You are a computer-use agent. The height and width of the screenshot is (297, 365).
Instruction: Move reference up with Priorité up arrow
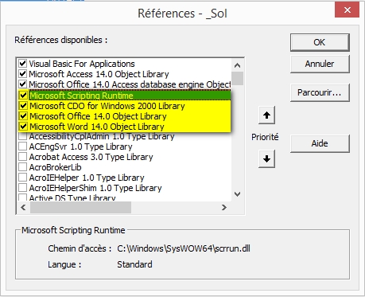pyautogui.click(x=266, y=115)
